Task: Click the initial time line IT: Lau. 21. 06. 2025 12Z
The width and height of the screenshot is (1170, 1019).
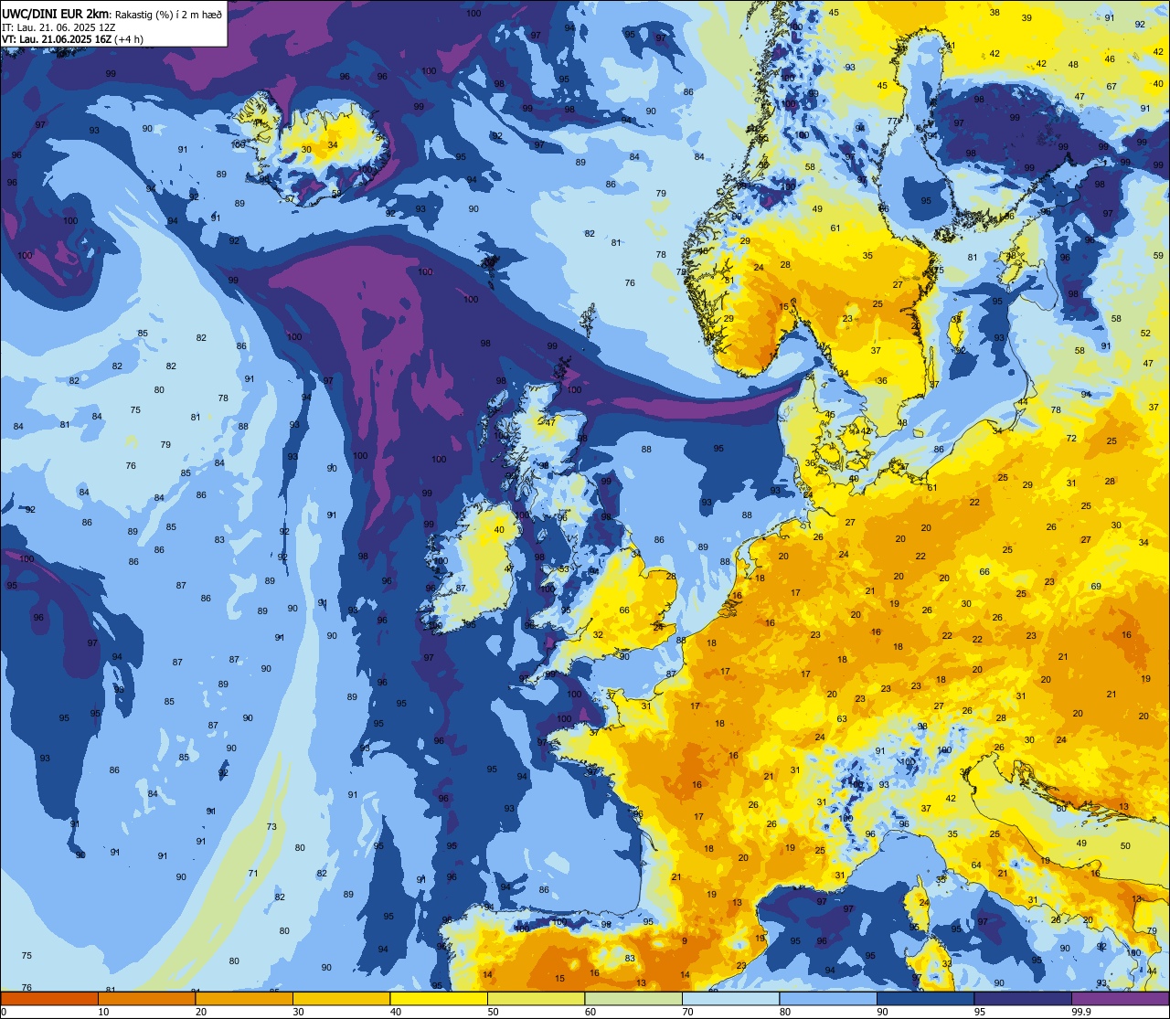Action: point(58,28)
